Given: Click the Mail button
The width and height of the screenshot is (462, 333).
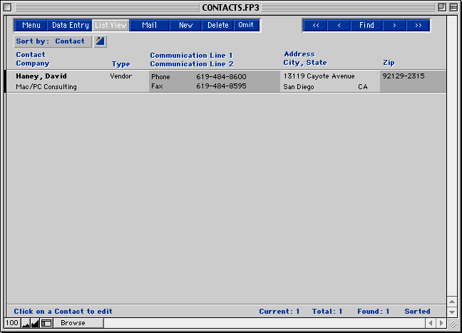Looking at the screenshot, I should 150,26.
